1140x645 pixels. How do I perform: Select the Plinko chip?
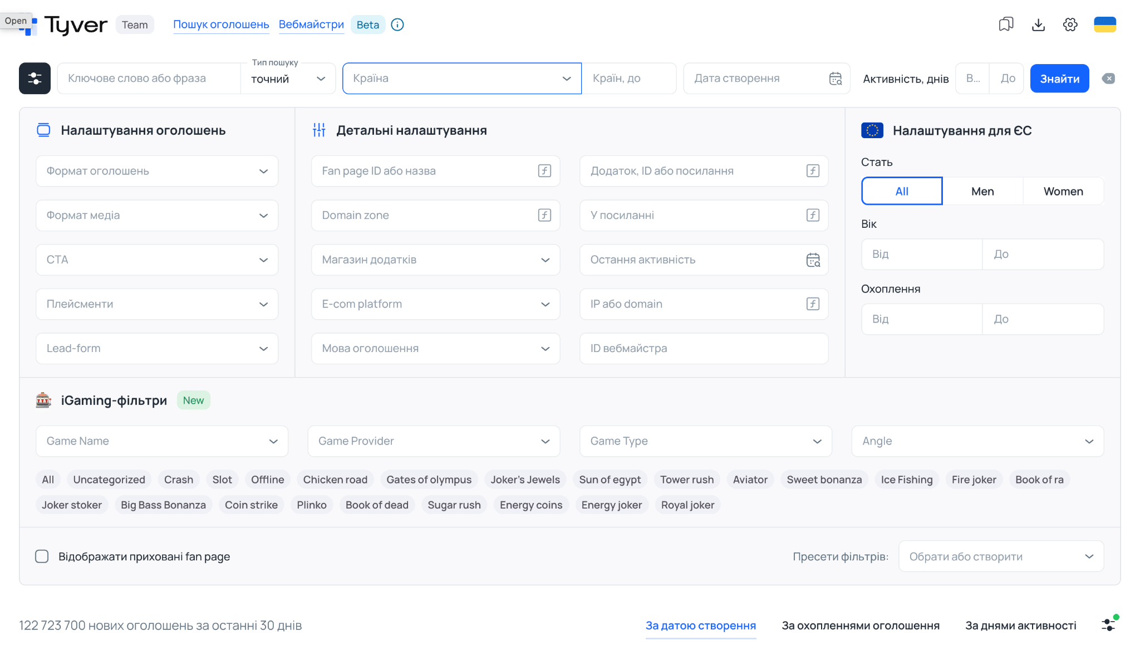[311, 505]
